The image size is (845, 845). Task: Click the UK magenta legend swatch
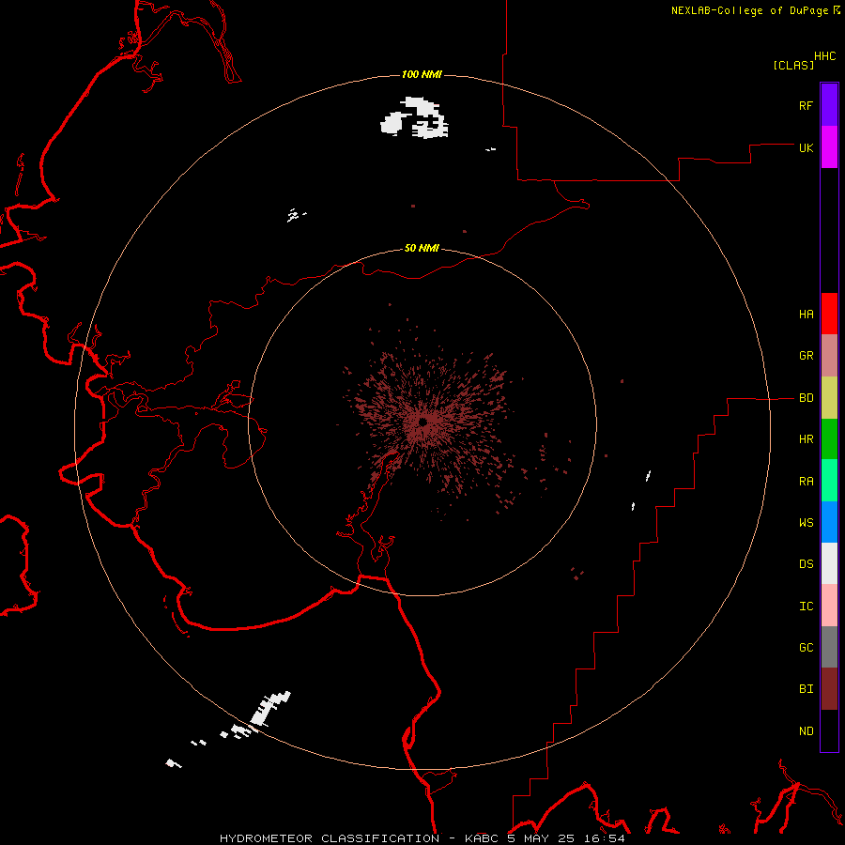click(829, 147)
